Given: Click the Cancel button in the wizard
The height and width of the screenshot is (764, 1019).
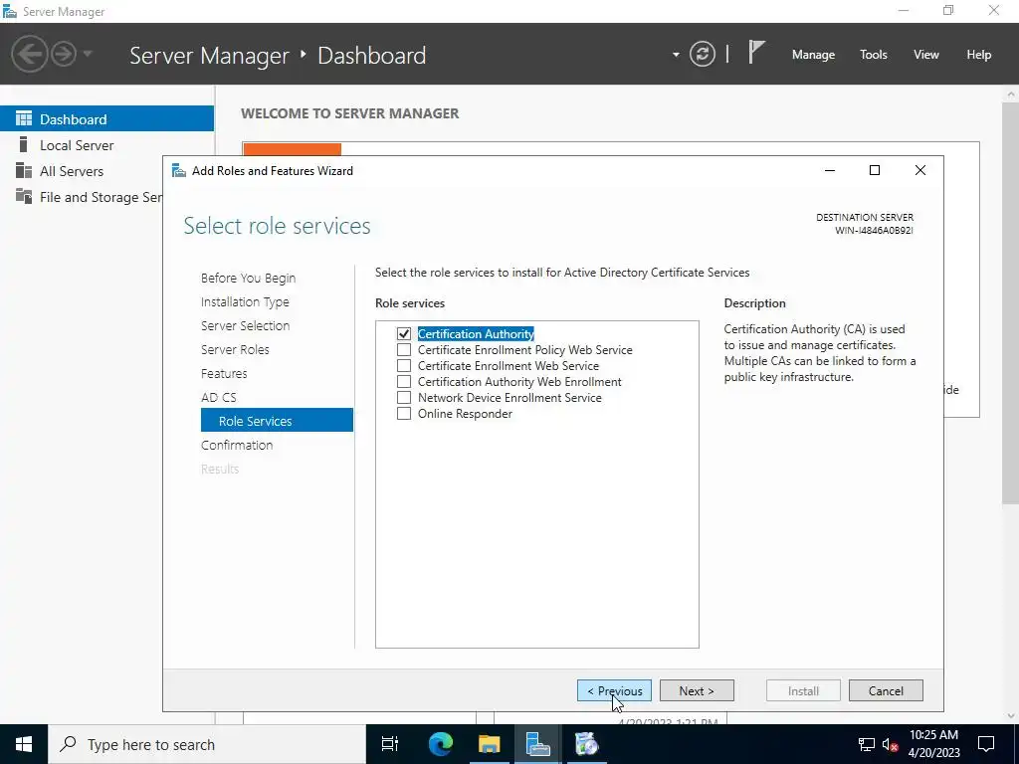Looking at the screenshot, I should pos(886,690).
